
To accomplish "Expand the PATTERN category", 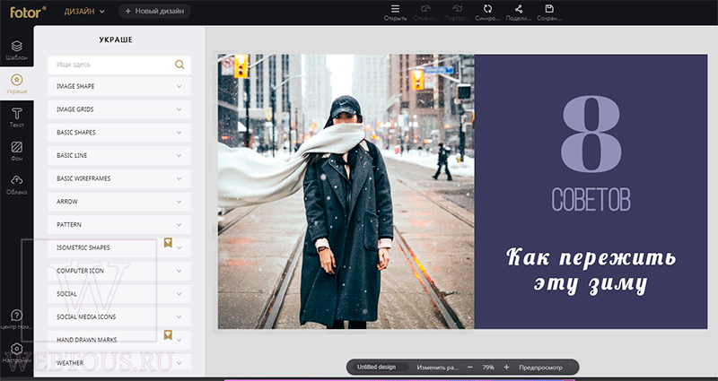I will tap(119, 225).
